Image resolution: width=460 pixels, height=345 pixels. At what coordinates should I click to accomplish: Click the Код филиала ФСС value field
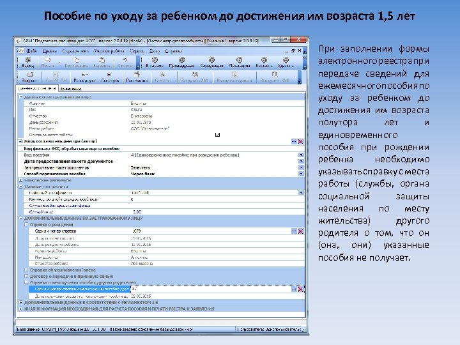coord(217,149)
